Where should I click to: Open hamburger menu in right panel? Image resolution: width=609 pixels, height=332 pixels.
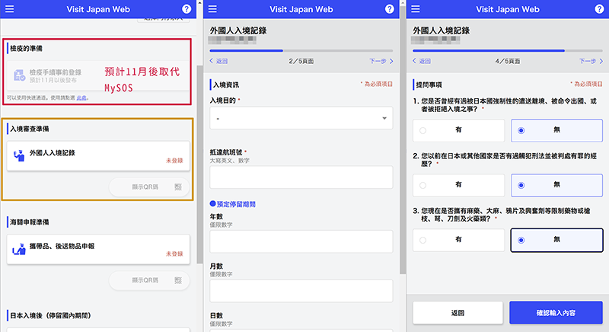coord(415,9)
